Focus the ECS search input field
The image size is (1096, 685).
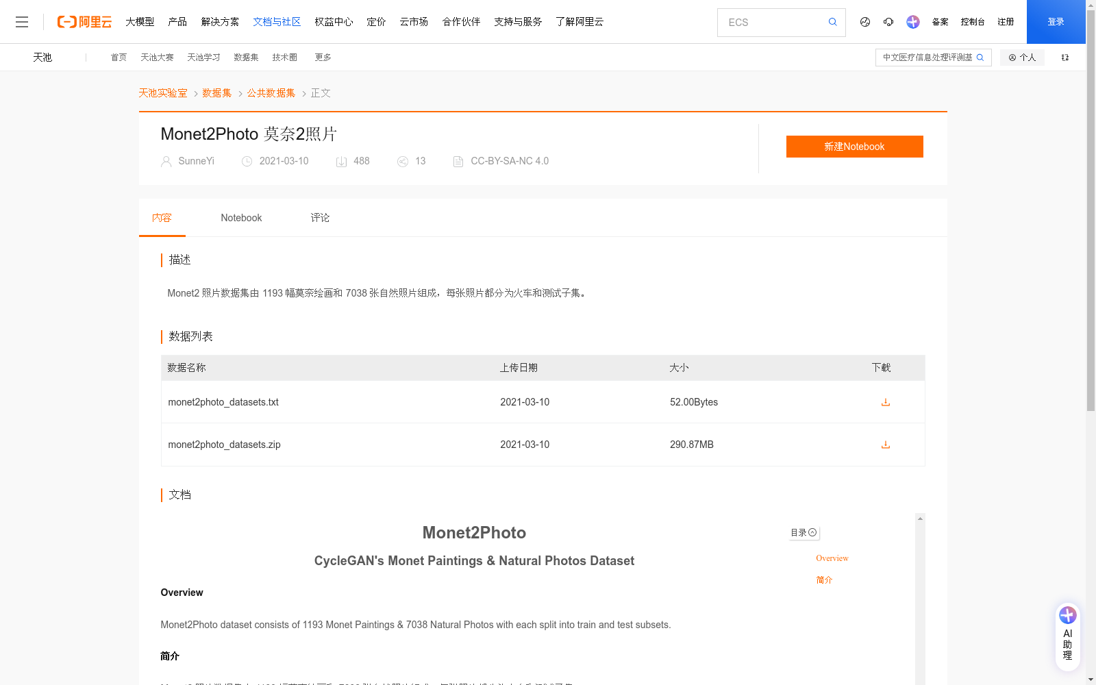pos(774,23)
